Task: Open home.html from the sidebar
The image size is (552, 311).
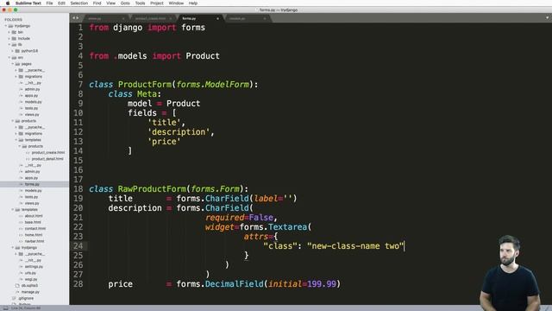Action: 34,235
